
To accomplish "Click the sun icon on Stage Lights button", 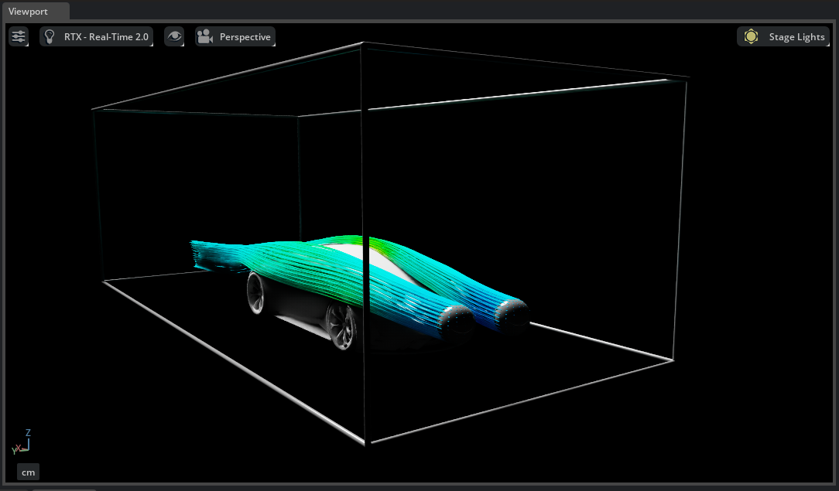I will coord(751,36).
